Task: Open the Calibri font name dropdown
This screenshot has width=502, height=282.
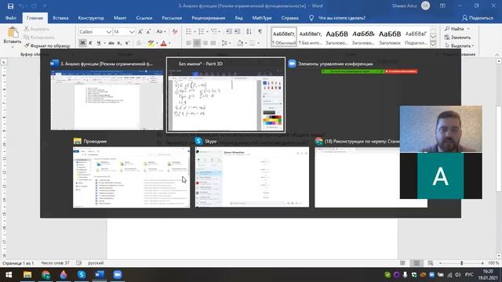Action: pyautogui.click(x=108, y=32)
